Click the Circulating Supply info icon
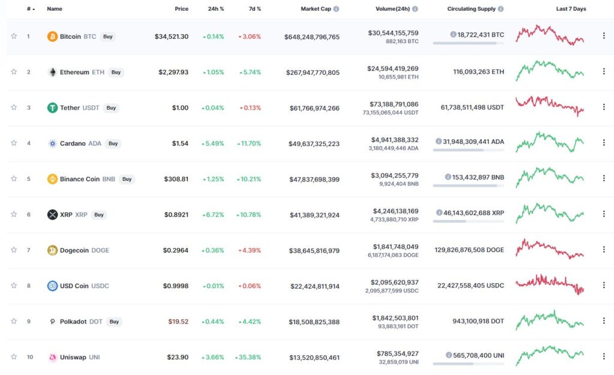This screenshot has height=375, width=614. pos(501,8)
